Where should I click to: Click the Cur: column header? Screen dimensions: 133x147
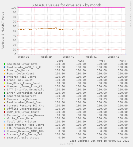(x=60, y=61)
